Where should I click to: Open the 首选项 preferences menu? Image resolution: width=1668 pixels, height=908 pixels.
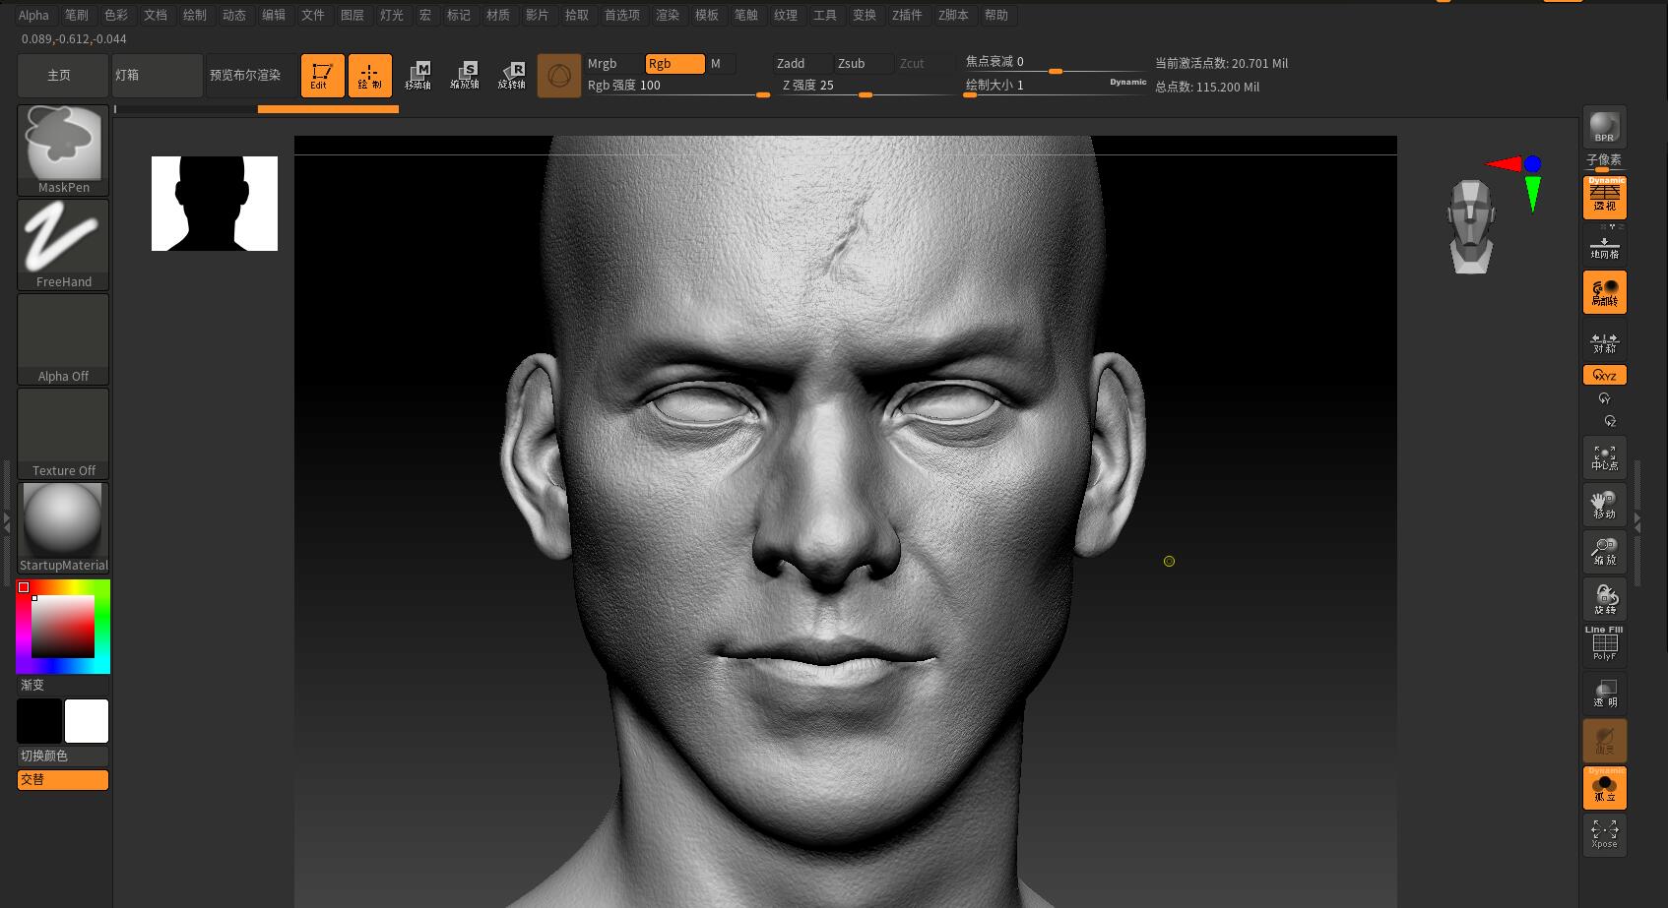[622, 15]
